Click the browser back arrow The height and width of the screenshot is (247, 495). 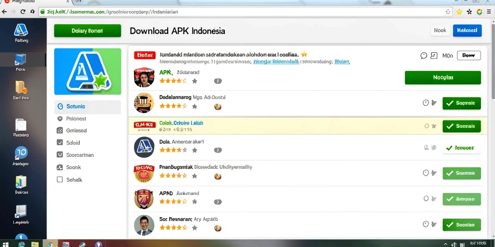click(4, 12)
